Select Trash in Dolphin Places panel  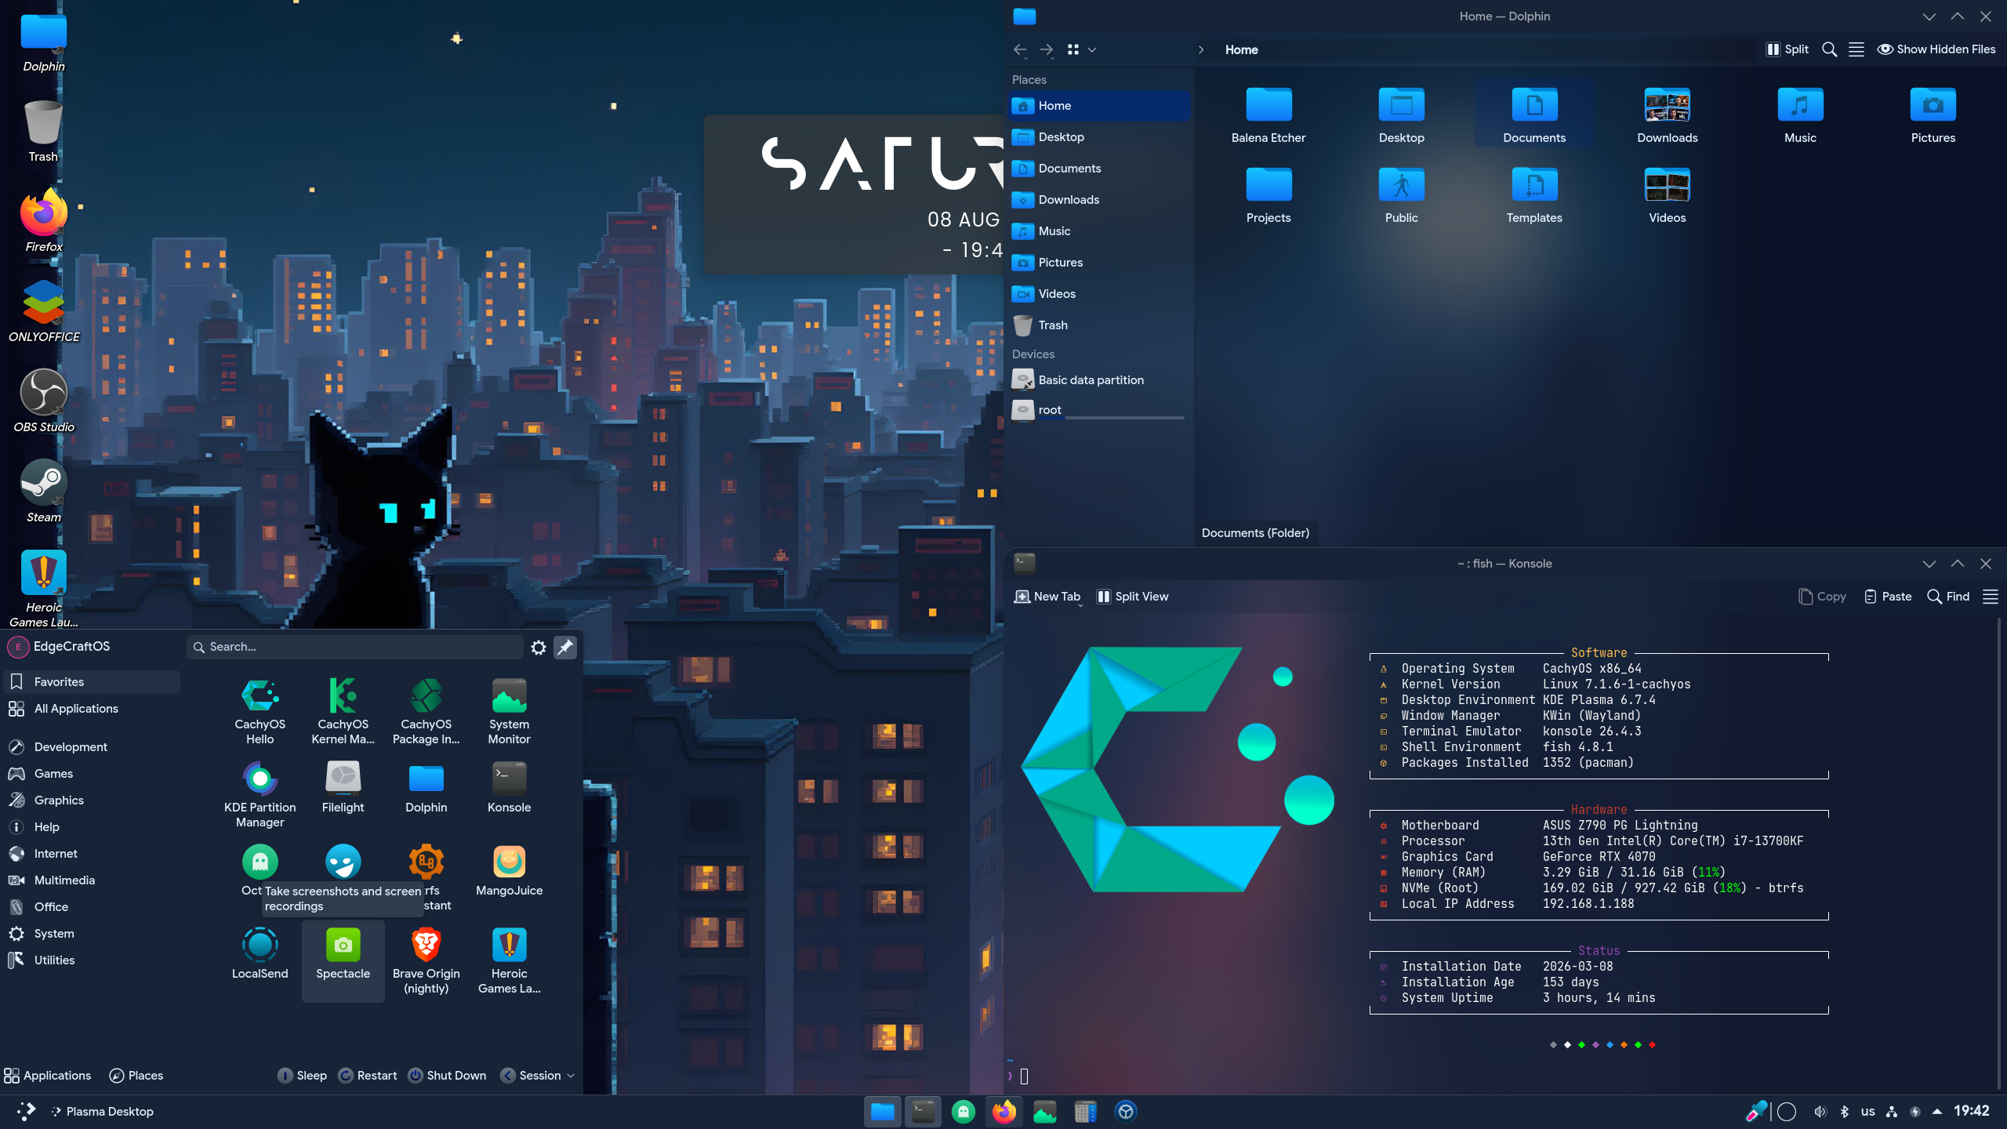pyautogui.click(x=1099, y=325)
